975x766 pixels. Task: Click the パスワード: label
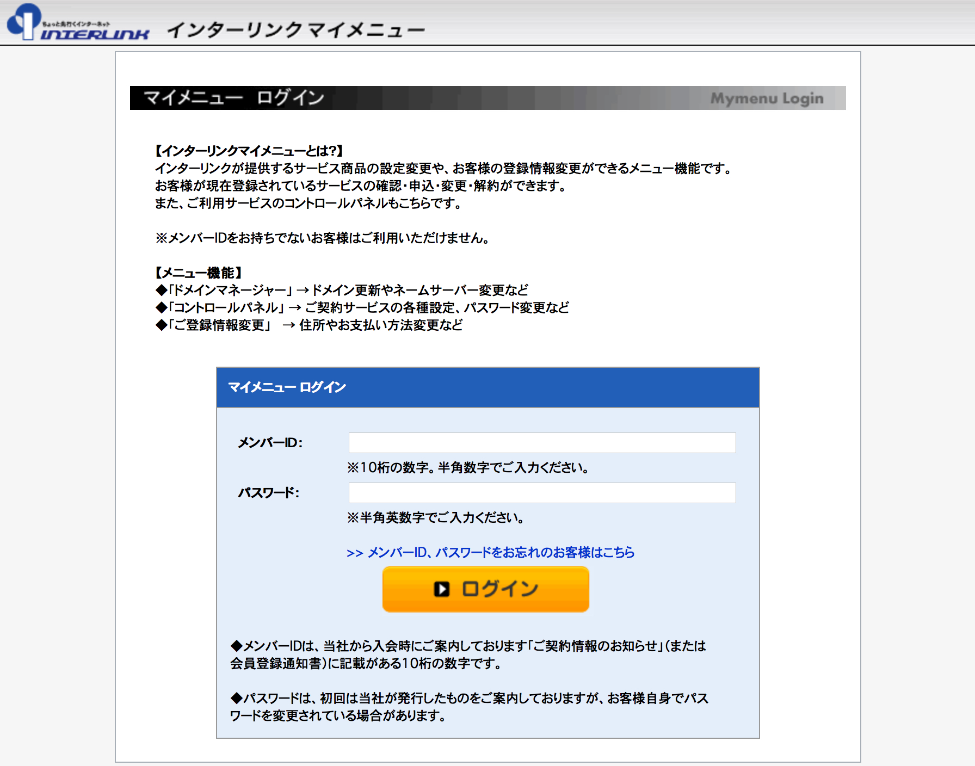[269, 493]
